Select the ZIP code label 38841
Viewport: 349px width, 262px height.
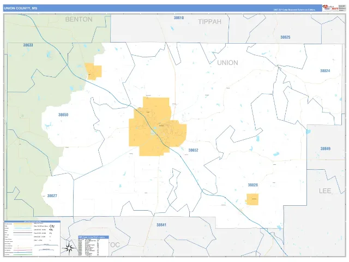pos(161,225)
